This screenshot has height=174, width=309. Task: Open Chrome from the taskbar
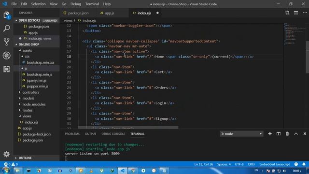click(133, 171)
